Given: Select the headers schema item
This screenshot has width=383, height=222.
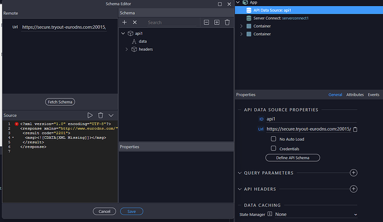Looking at the screenshot, I should [x=146, y=49].
